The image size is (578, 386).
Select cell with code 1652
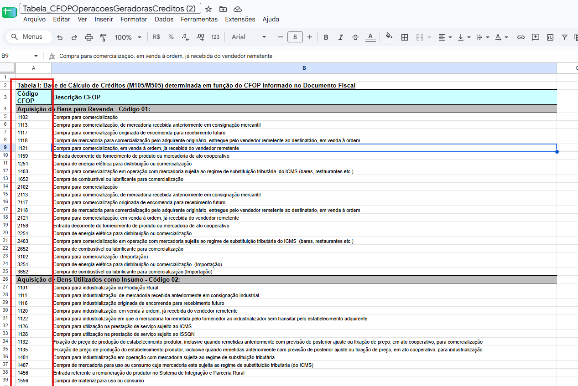tap(34, 179)
